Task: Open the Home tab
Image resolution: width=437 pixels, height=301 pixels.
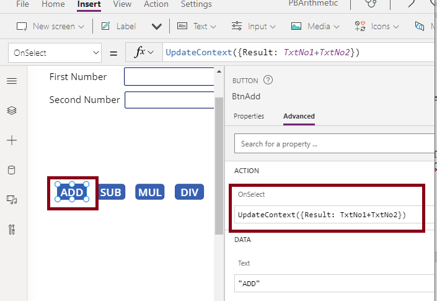Action: (53, 4)
